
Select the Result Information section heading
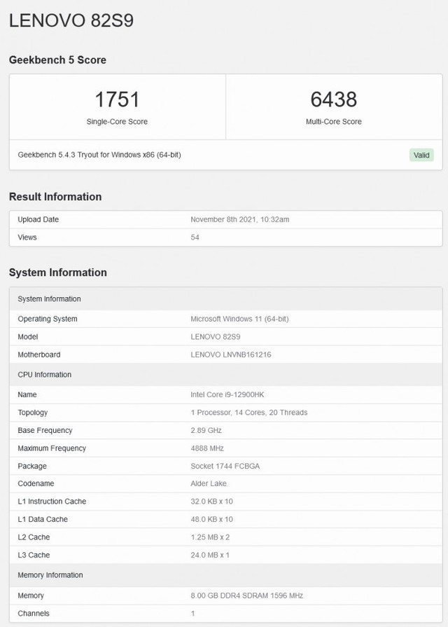tap(55, 197)
